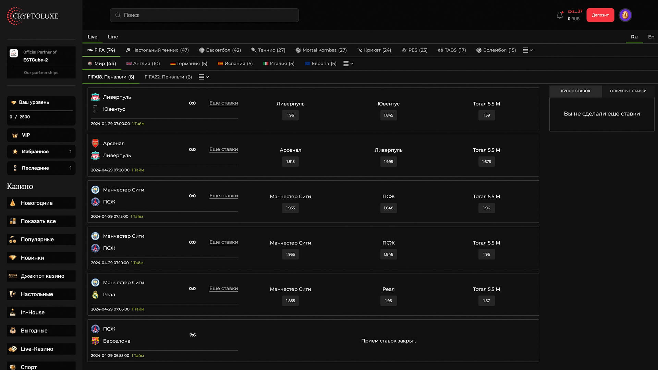Click the Juventus crest icon
Image resolution: width=658 pixels, height=370 pixels.
coord(95,109)
